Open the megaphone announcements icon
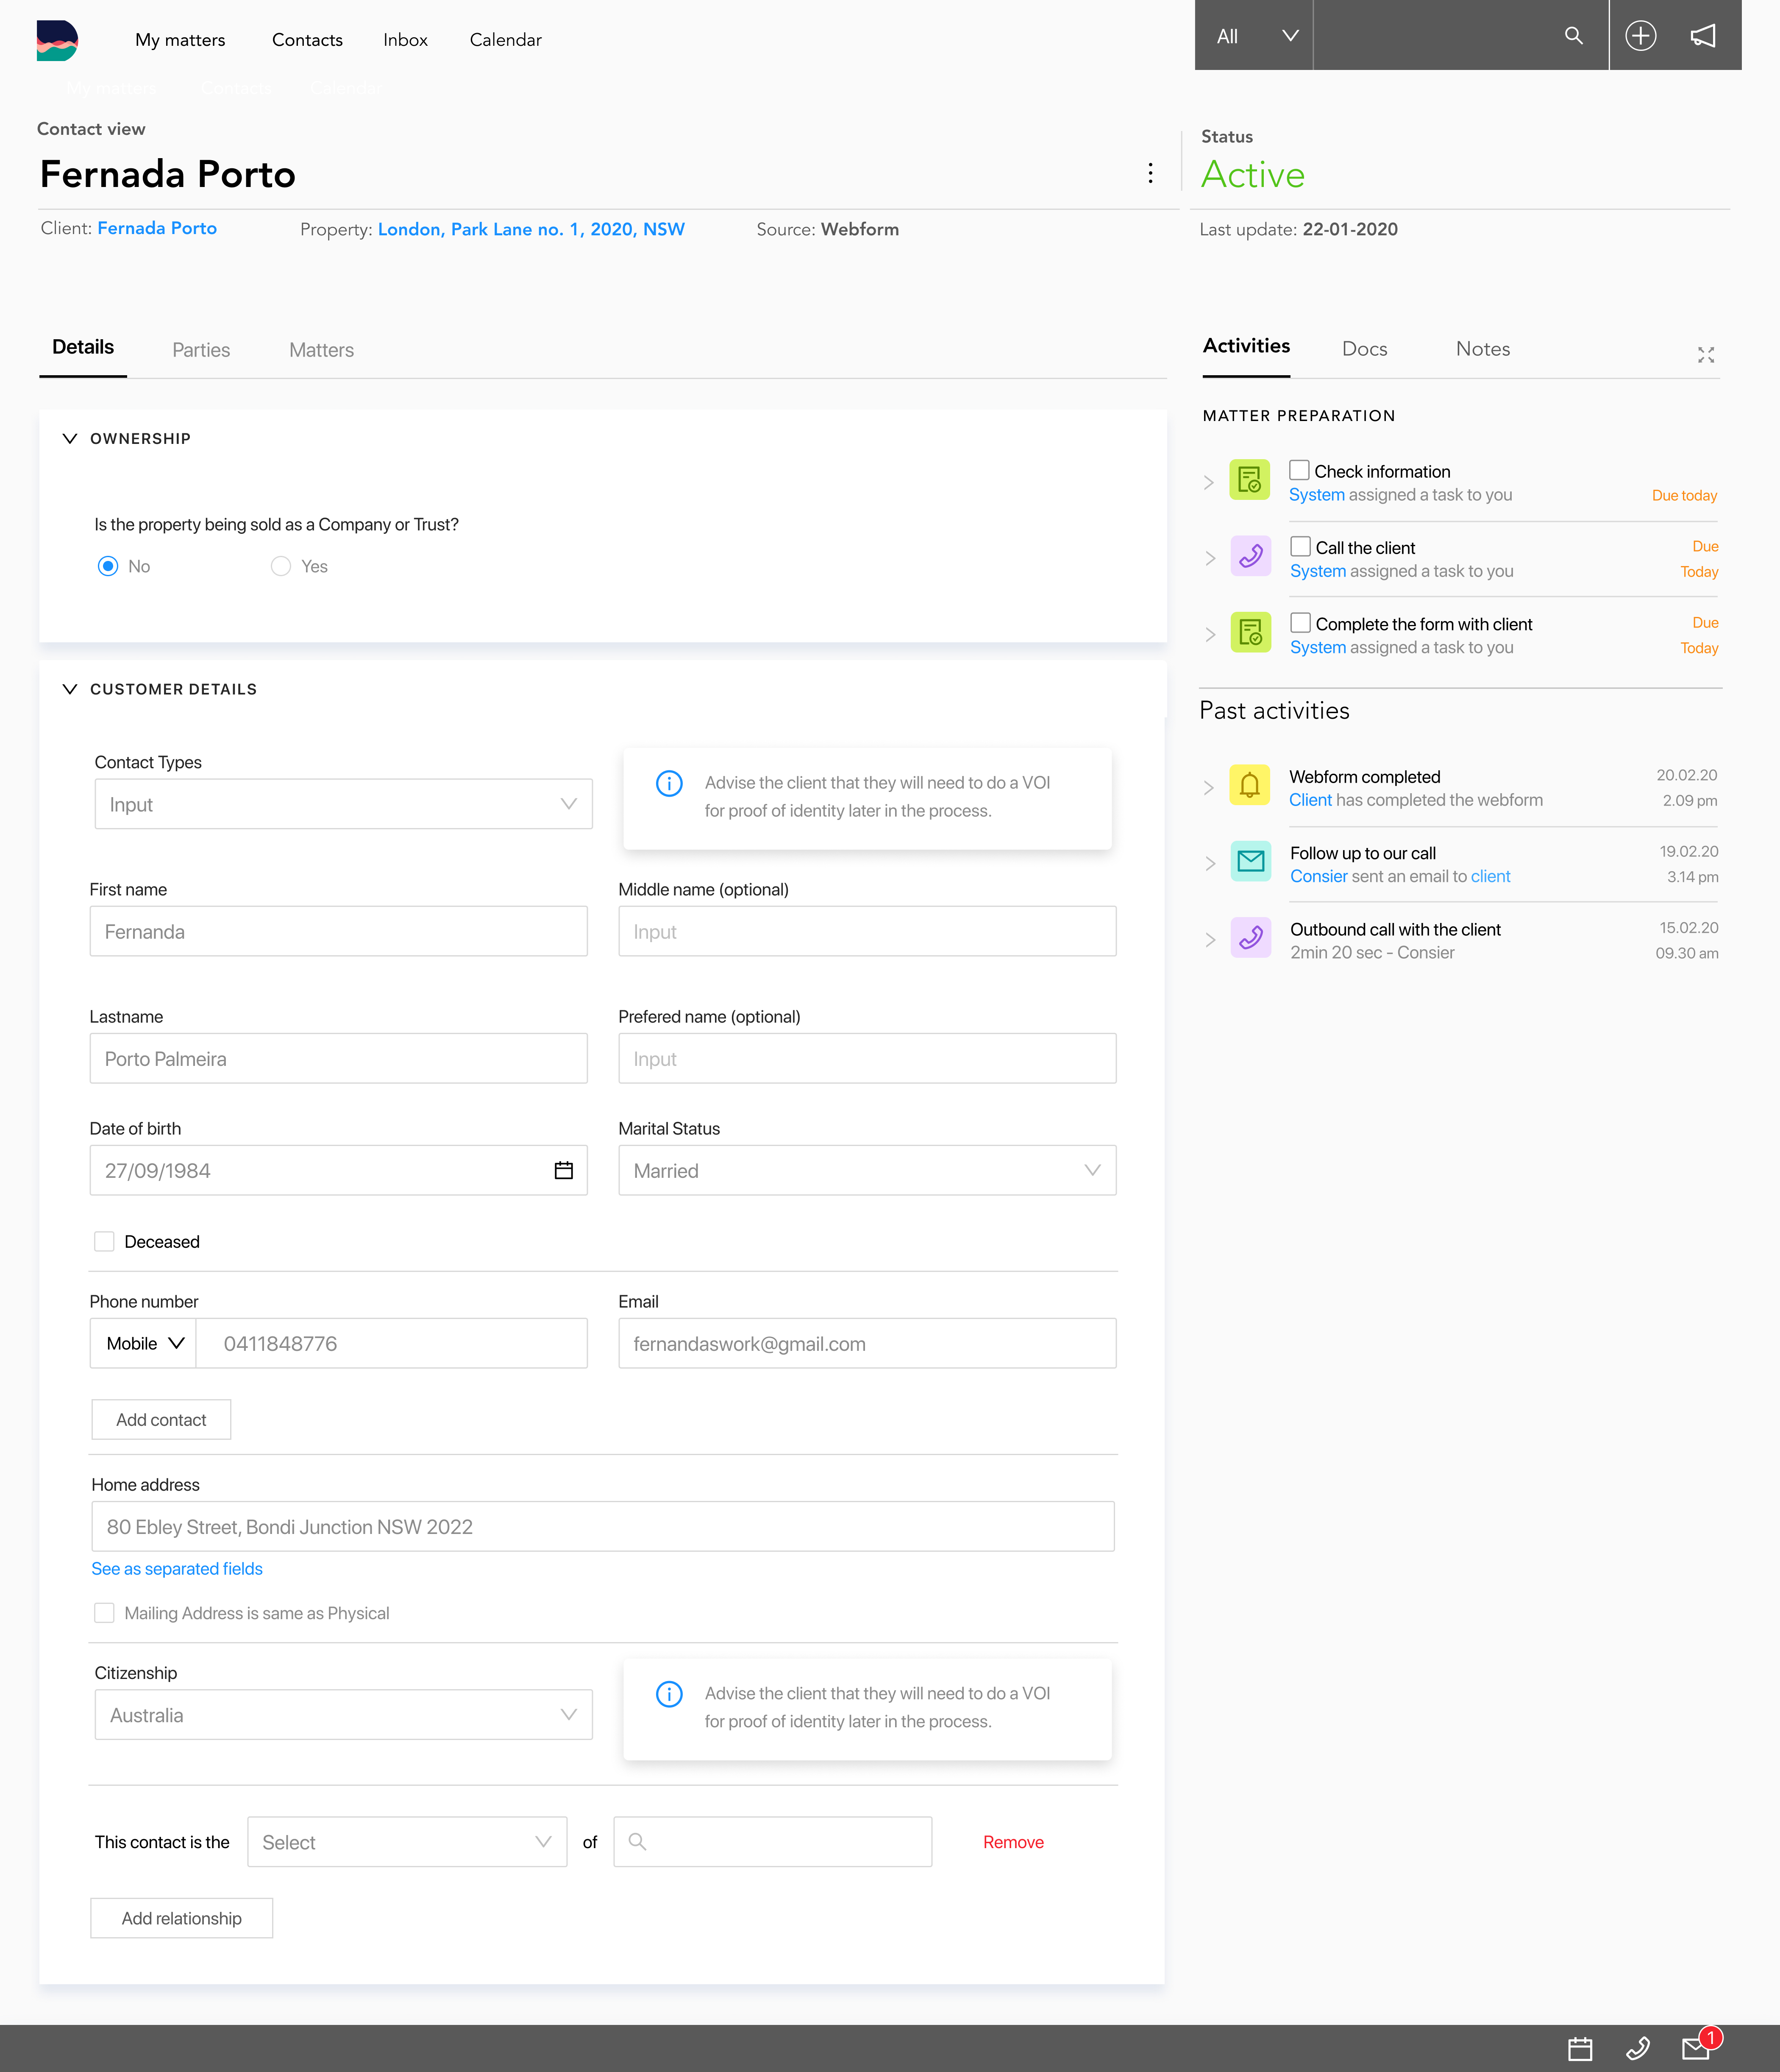 pos(1703,36)
